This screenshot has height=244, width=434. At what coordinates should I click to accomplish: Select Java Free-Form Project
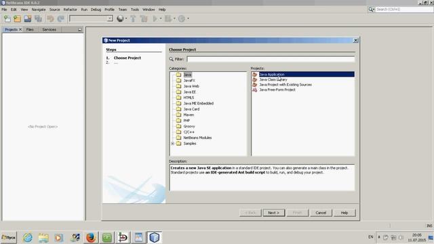coord(277,89)
